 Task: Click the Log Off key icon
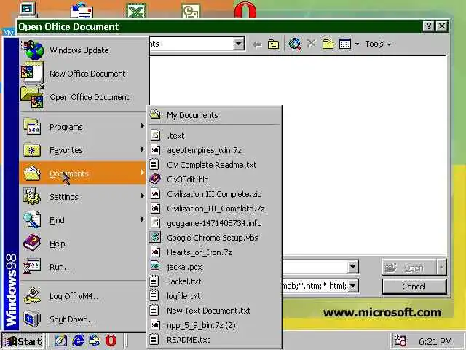click(x=32, y=295)
